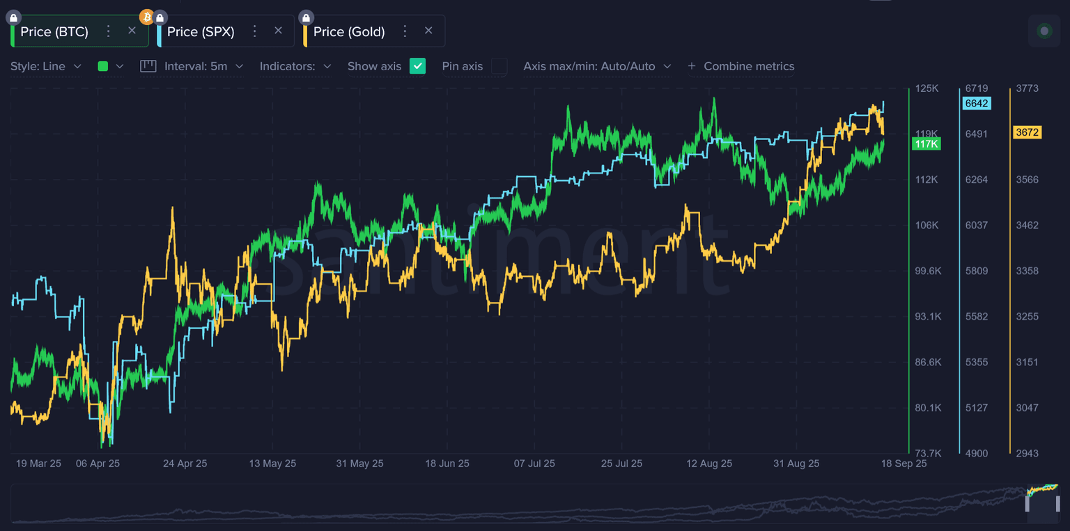
Task: Uncheck the Show axis checkbox
Action: click(417, 66)
